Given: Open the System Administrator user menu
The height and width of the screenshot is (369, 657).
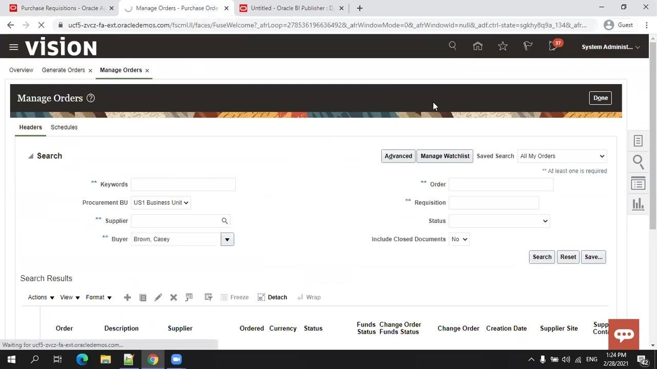Looking at the screenshot, I should click(611, 47).
